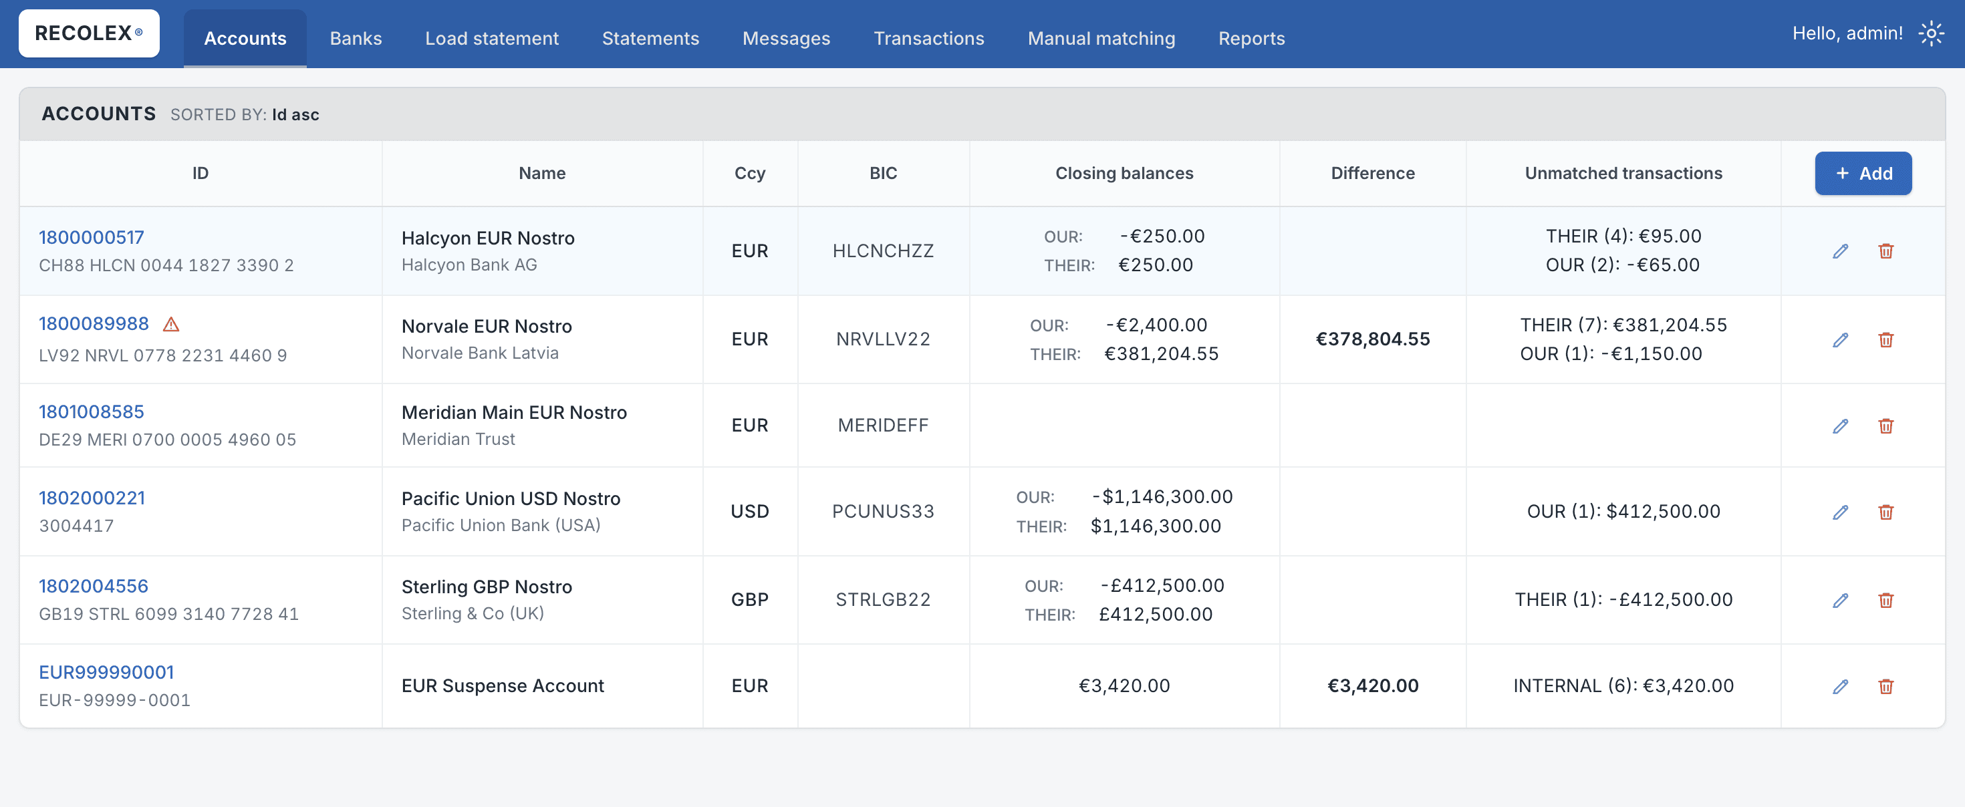Screen dimensions: 1965x807
Task: Open the Load statement tab
Action: (491, 38)
